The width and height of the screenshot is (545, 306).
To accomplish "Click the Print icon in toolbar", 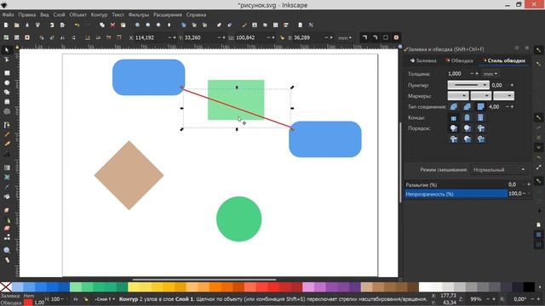I will (x=37, y=25).
